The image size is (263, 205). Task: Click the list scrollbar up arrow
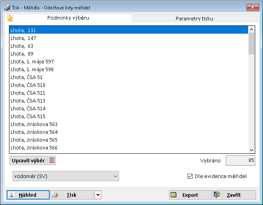(x=252, y=29)
